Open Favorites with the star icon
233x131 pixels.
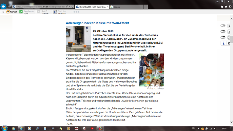(x=226, y=7)
